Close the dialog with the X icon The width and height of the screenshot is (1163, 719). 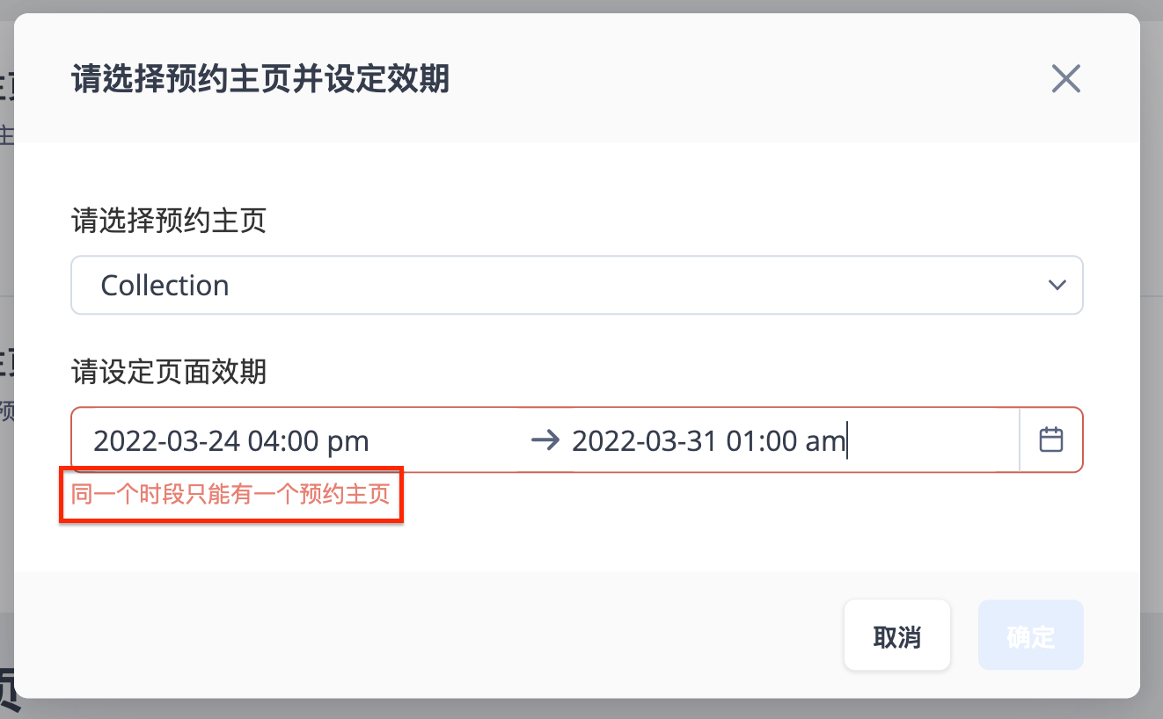tap(1065, 79)
